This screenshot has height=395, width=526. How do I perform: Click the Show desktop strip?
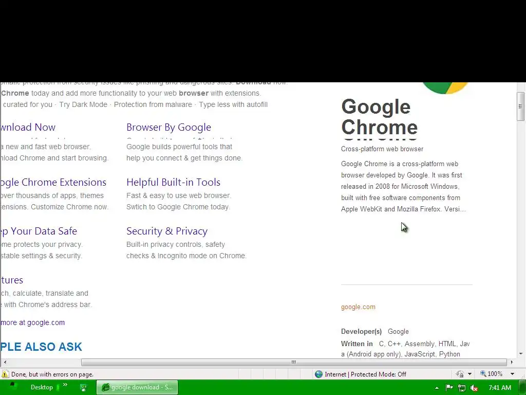click(x=522, y=387)
